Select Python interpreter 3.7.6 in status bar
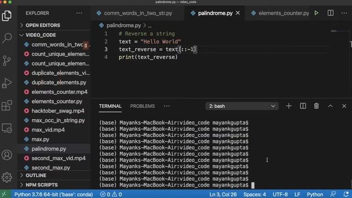This screenshot has width=352, height=198. point(53,194)
